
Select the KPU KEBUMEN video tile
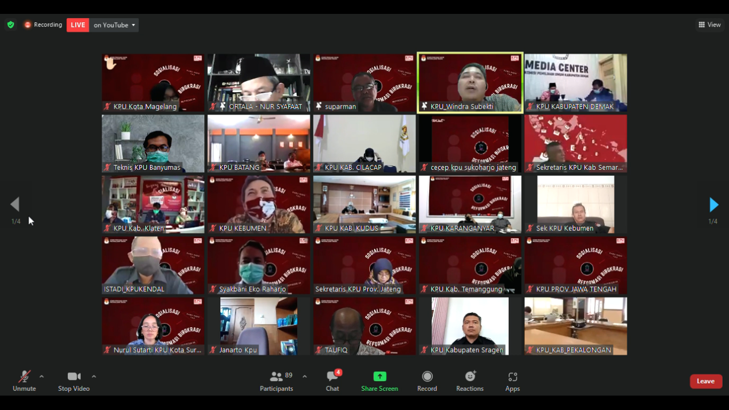coord(259,204)
